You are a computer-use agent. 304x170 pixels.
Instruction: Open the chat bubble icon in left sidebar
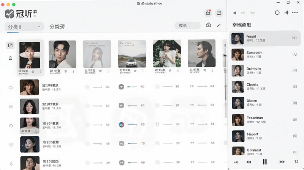(x=11, y=88)
